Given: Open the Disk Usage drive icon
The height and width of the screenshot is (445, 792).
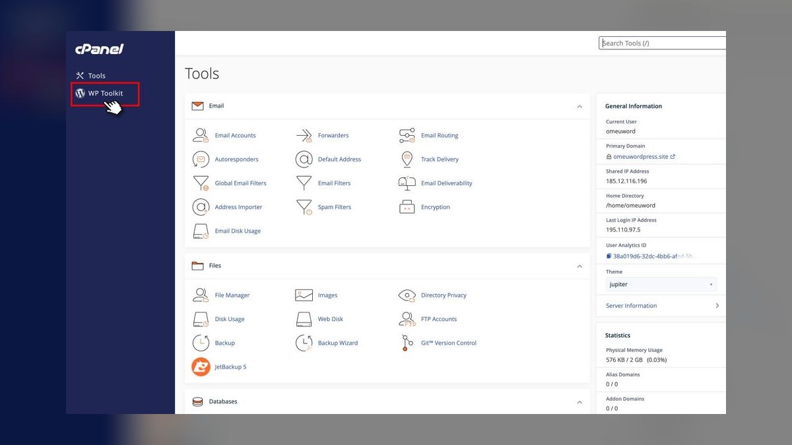Looking at the screenshot, I should coord(201,319).
